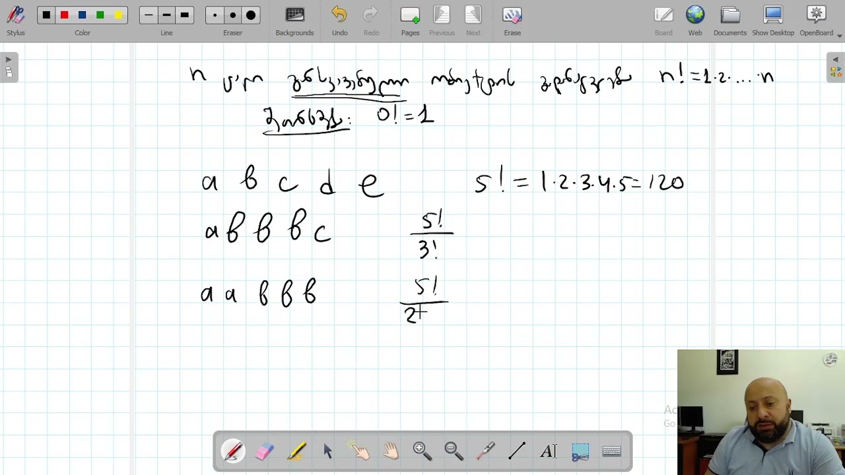Open the OpenBoard settings menu
845x475 pixels.
[817, 21]
